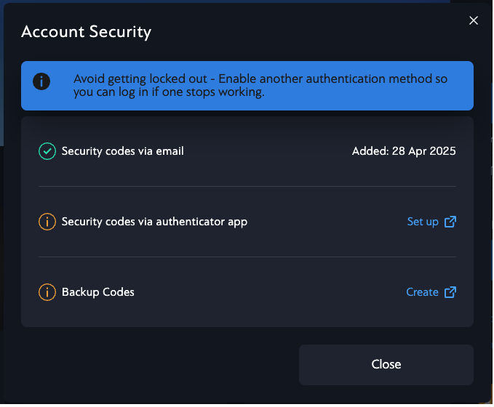Click the X icon to dismiss dialog
The width and height of the screenshot is (494, 407).
click(474, 21)
